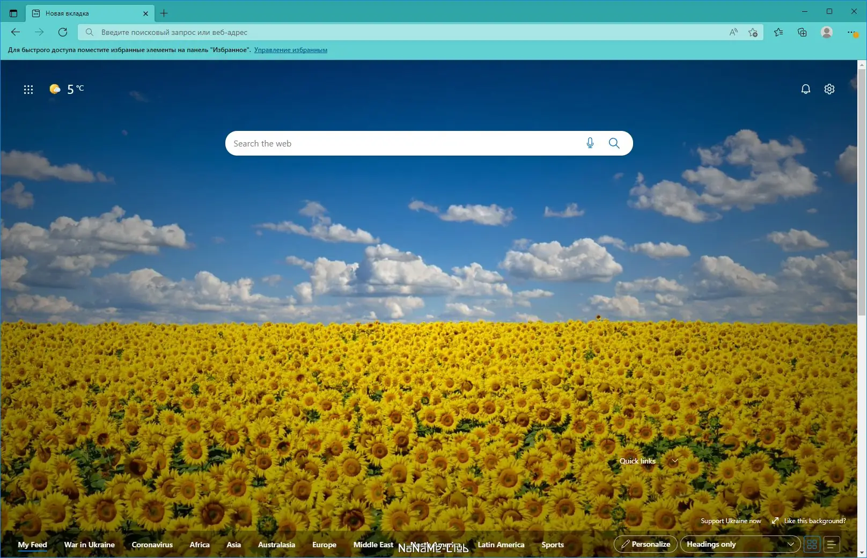Click the scrollbar down arrow
The image size is (867, 558).
[x=862, y=553]
